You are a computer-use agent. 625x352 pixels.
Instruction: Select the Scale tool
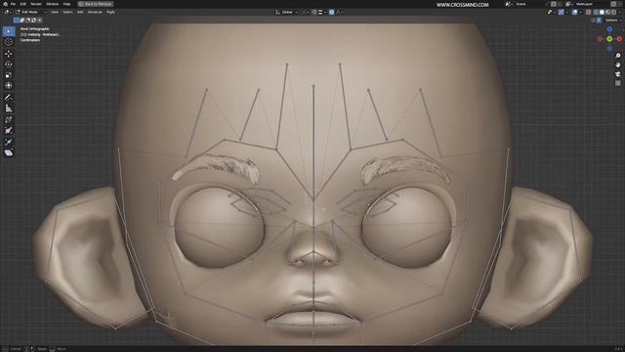point(9,75)
